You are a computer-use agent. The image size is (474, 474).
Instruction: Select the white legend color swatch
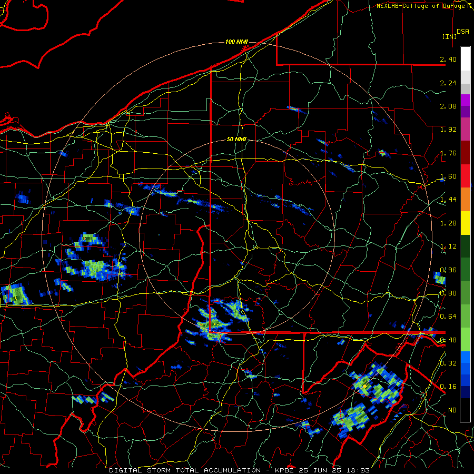(x=465, y=59)
